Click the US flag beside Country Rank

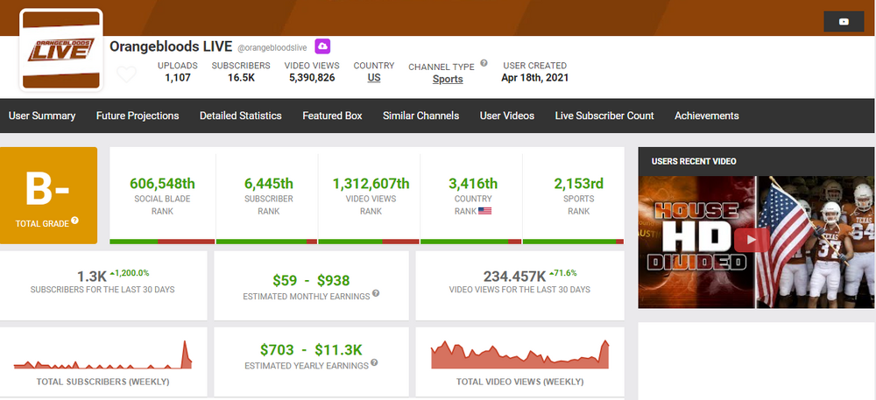(484, 211)
